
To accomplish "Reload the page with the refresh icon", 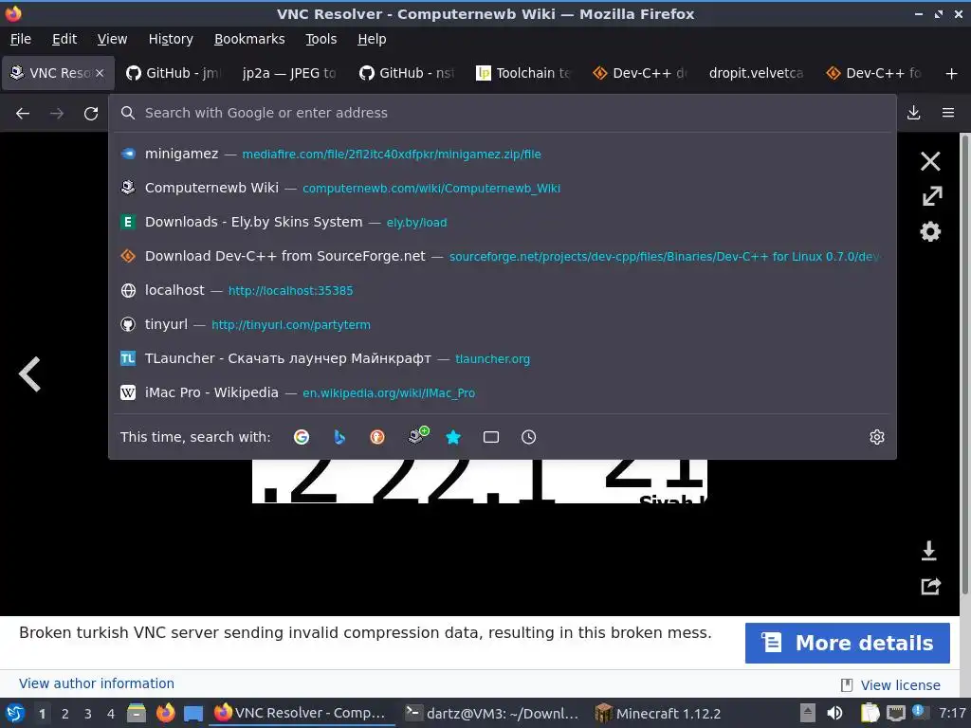I will click(91, 114).
